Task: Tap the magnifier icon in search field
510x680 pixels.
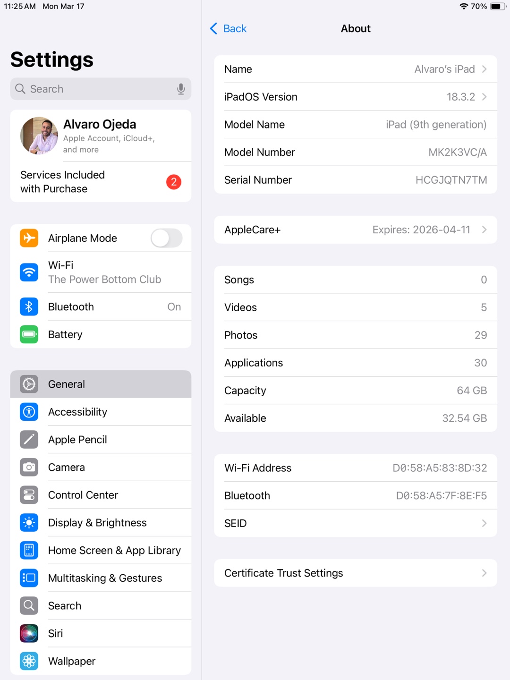Action: [20, 89]
